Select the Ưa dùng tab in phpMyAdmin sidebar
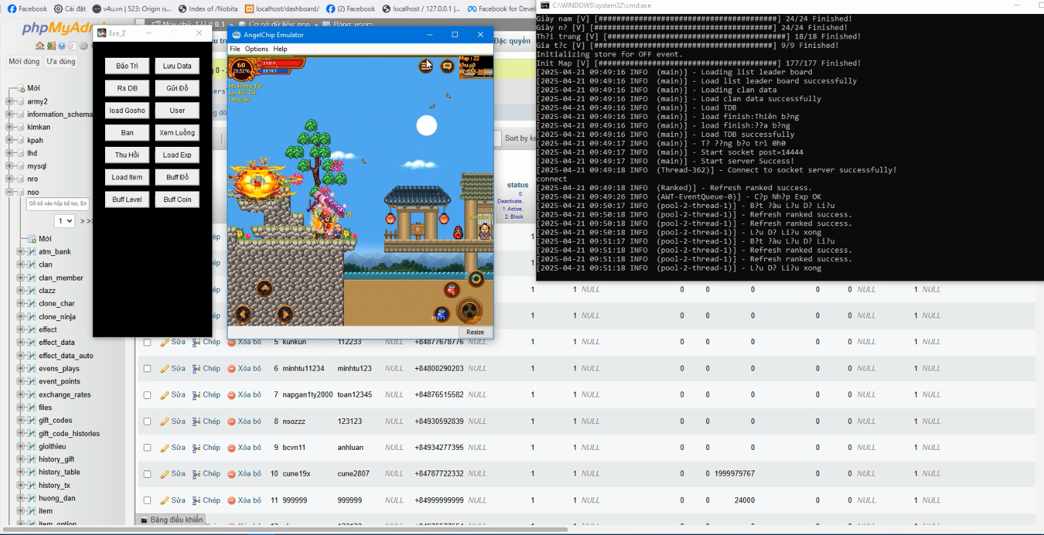The width and height of the screenshot is (1044, 535). [x=61, y=61]
